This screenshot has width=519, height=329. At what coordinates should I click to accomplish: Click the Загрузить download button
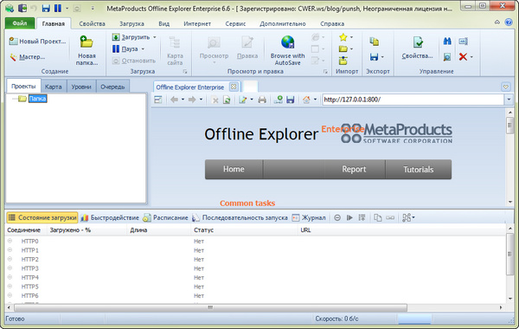coord(131,37)
